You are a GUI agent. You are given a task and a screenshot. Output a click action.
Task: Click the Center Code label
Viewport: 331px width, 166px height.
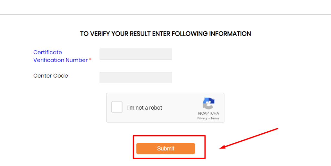click(x=51, y=76)
